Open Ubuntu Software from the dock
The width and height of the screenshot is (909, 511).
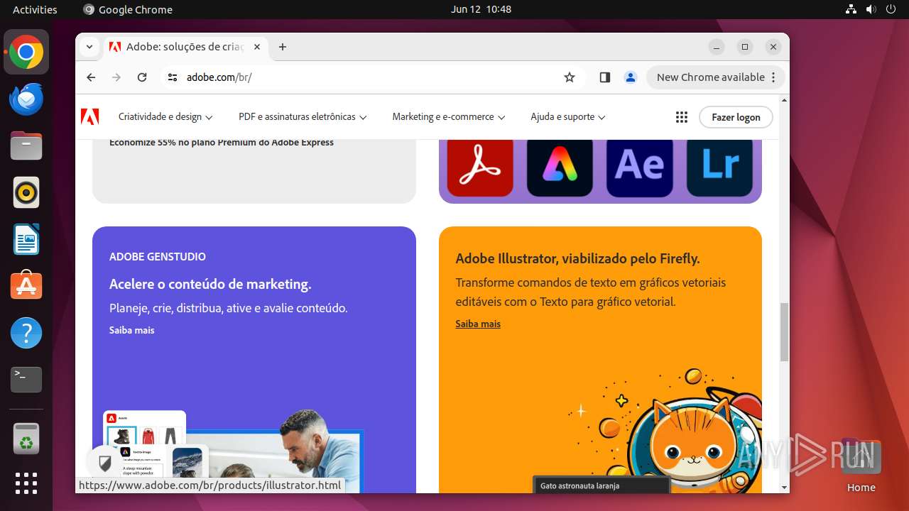(x=26, y=286)
